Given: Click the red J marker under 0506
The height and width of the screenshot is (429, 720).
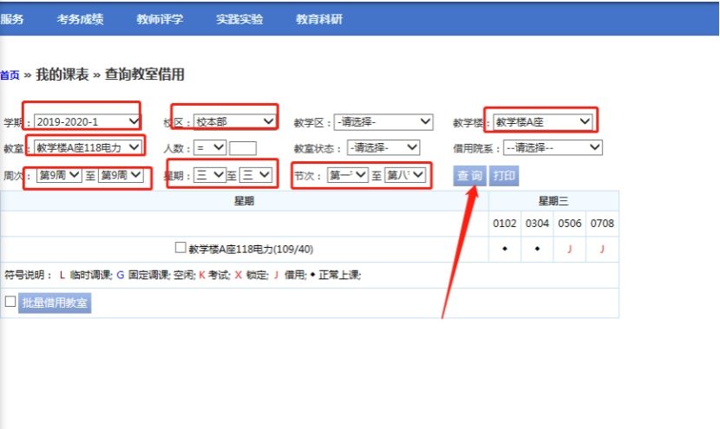Looking at the screenshot, I should coord(570,250).
